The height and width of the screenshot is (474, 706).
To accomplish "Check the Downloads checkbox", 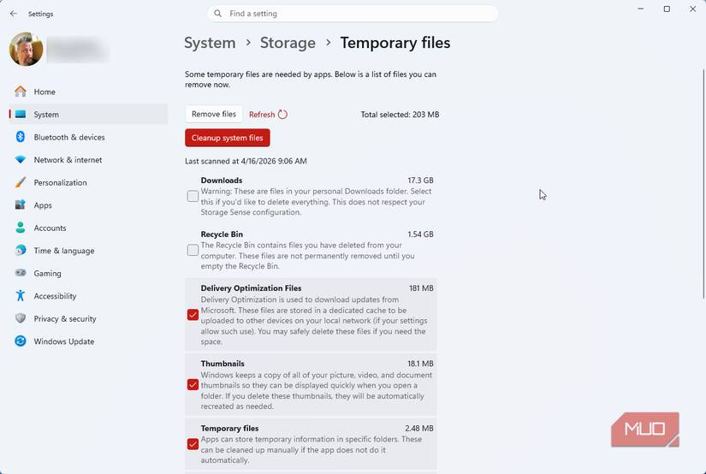I will (x=193, y=196).
